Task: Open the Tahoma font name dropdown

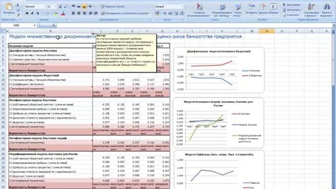Action: tap(45, 7)
